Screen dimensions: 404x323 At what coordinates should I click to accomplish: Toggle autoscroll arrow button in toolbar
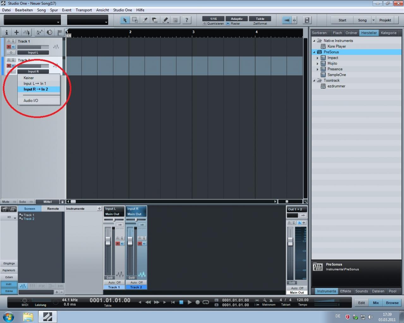tap(286, 20)
